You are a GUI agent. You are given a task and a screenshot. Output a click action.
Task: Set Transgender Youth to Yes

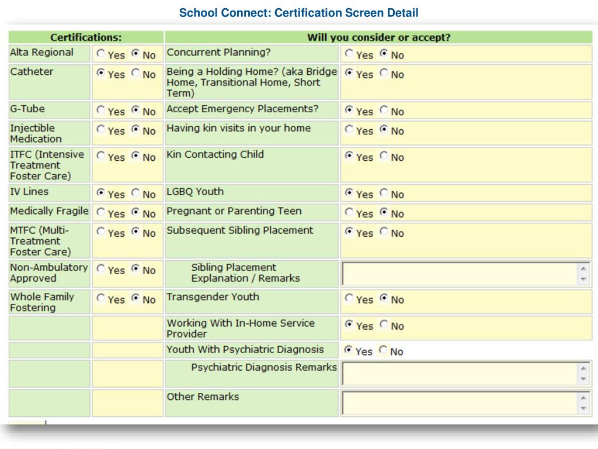click(x=349, y=298)
